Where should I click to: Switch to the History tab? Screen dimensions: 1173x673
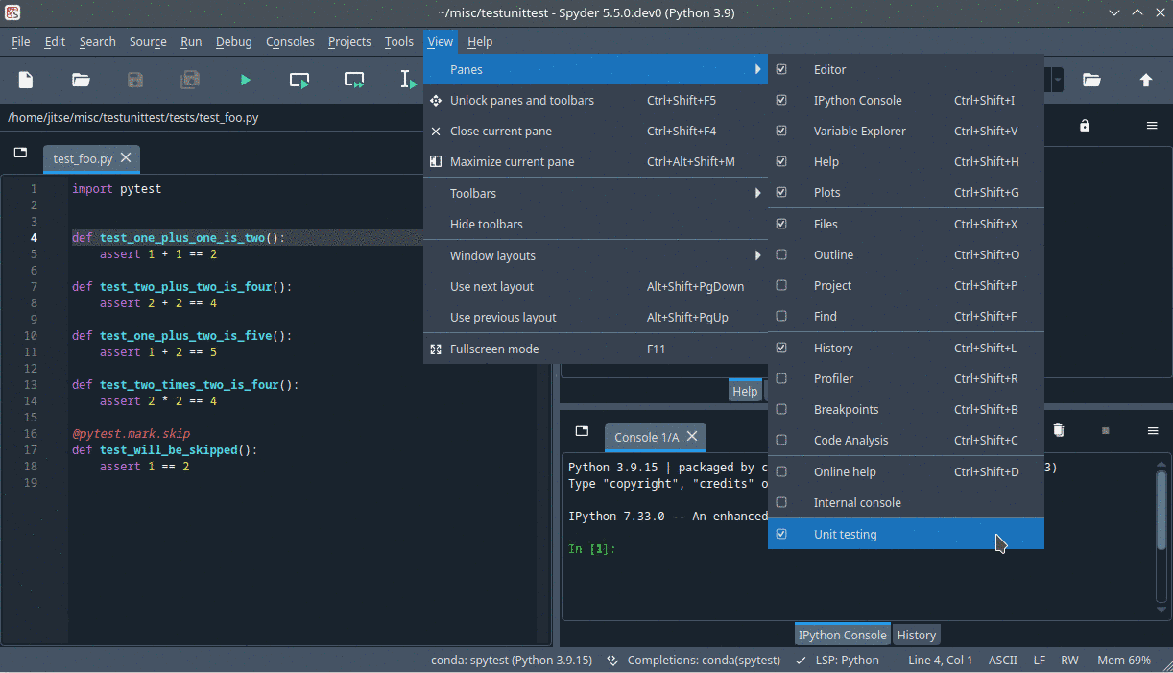click(x=916, y=634)
